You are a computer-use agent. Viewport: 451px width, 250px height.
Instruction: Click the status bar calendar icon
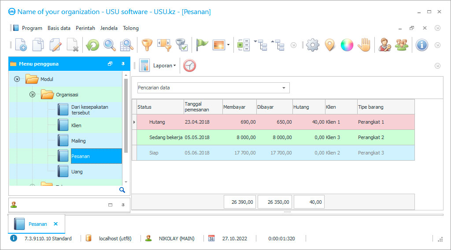pos(211,238)
